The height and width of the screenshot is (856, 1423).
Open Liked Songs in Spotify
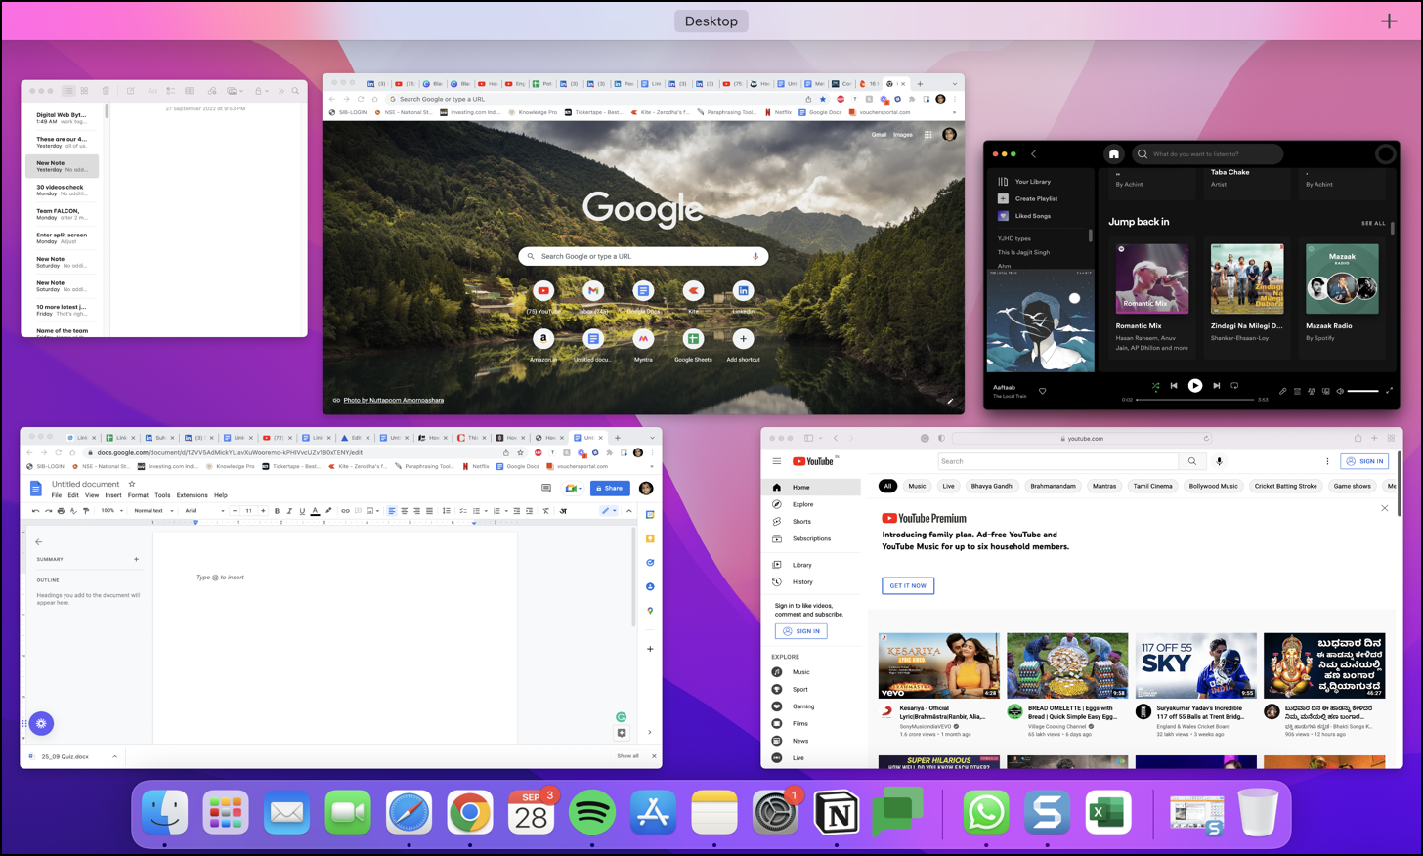(x=1024, y=216)
